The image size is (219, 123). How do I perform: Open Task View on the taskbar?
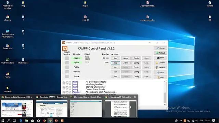[x=14, y=121]
